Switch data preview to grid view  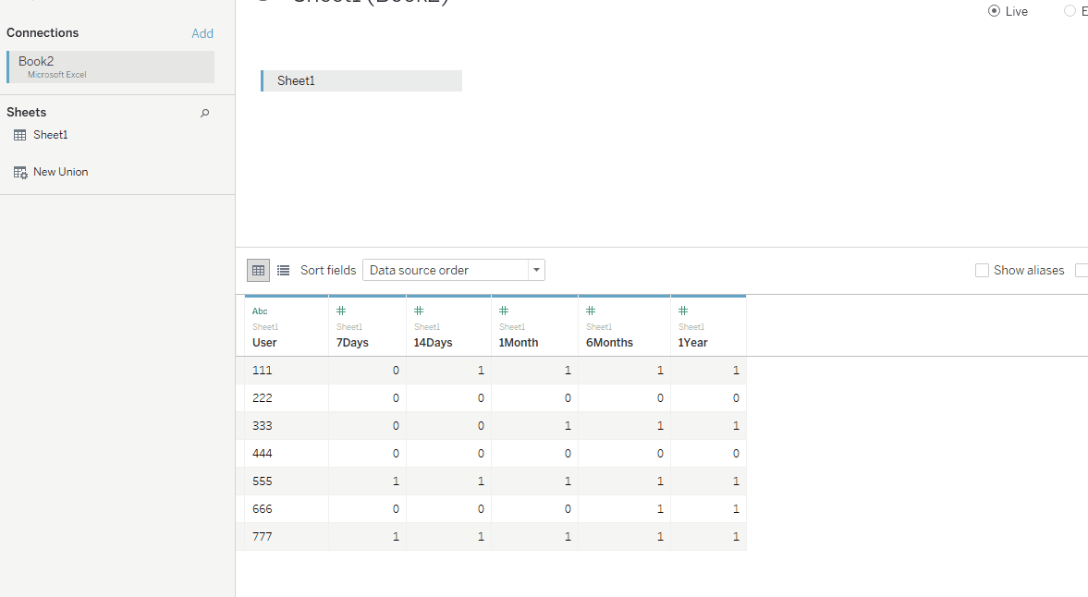pyautogui.click(x=258, y=270)
